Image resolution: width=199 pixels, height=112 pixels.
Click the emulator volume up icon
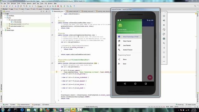click(164, 21)
